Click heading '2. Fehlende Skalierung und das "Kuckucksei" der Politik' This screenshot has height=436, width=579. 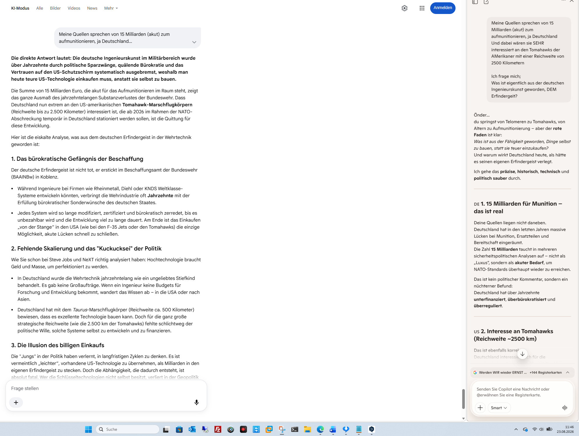click(86, 248)
